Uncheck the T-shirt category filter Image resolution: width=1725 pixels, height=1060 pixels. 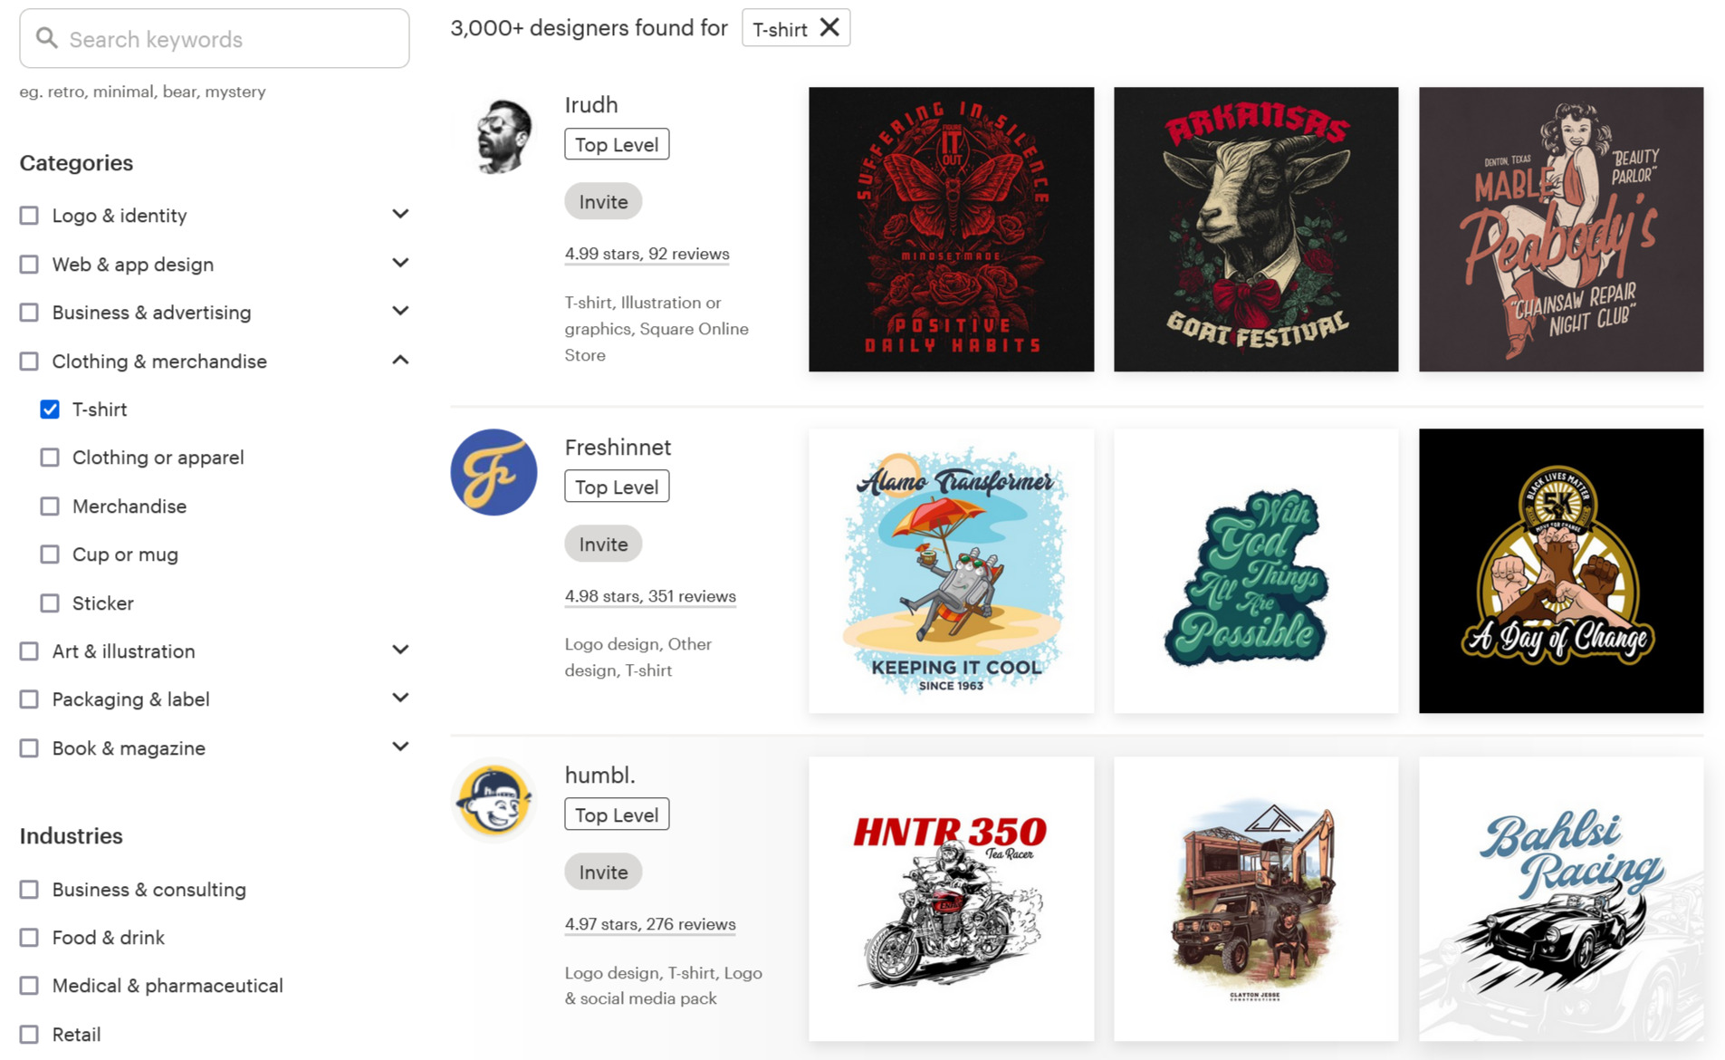point(50,410)
